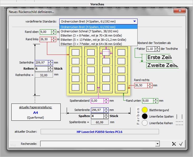Click the A4 Papiereinstellung box

coord(35,112)
